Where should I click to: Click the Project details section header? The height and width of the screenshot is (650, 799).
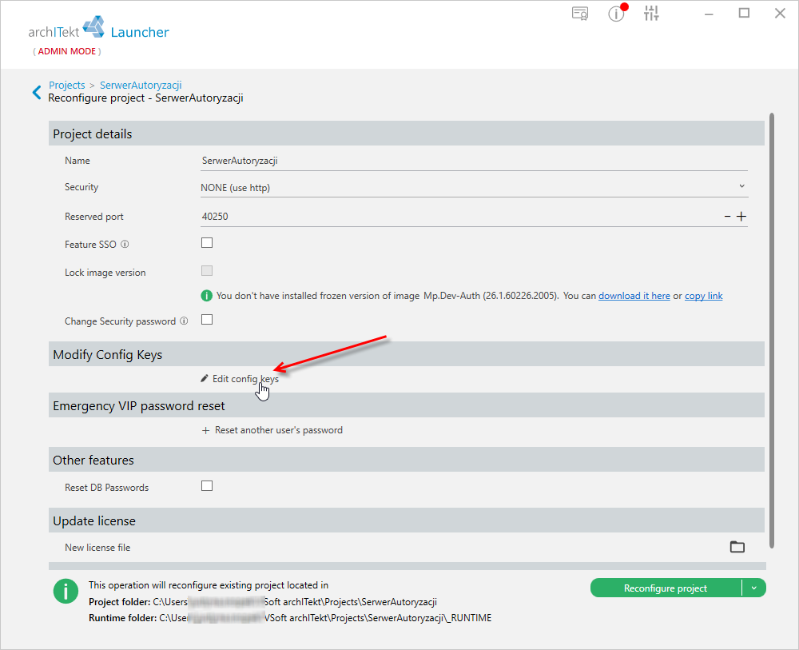(407, 134)
